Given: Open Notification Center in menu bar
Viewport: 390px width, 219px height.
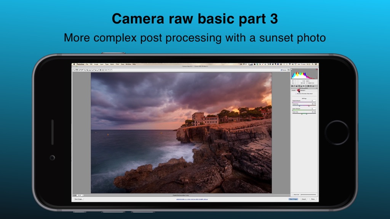Looking at the screenshot, I should 316,64.
